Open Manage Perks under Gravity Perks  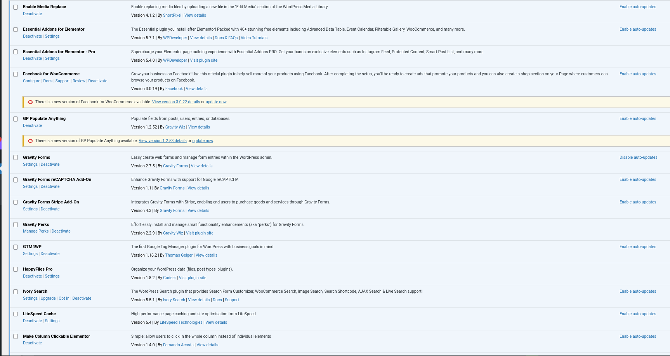pyautogui.click(x=36, y=231)
